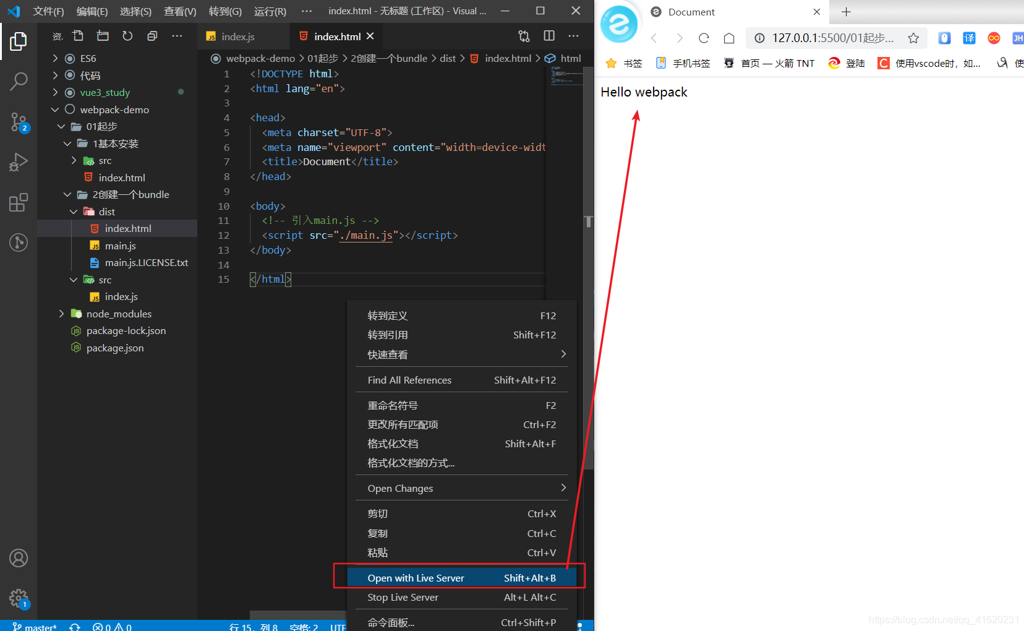Viewport: 1024px width, 631px height.
Task: Collapse the 2创建一个bundle folder
Action: 67,194
